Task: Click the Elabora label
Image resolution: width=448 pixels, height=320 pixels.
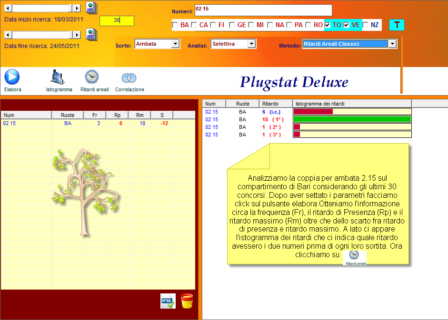Action: tap(12, 89)
